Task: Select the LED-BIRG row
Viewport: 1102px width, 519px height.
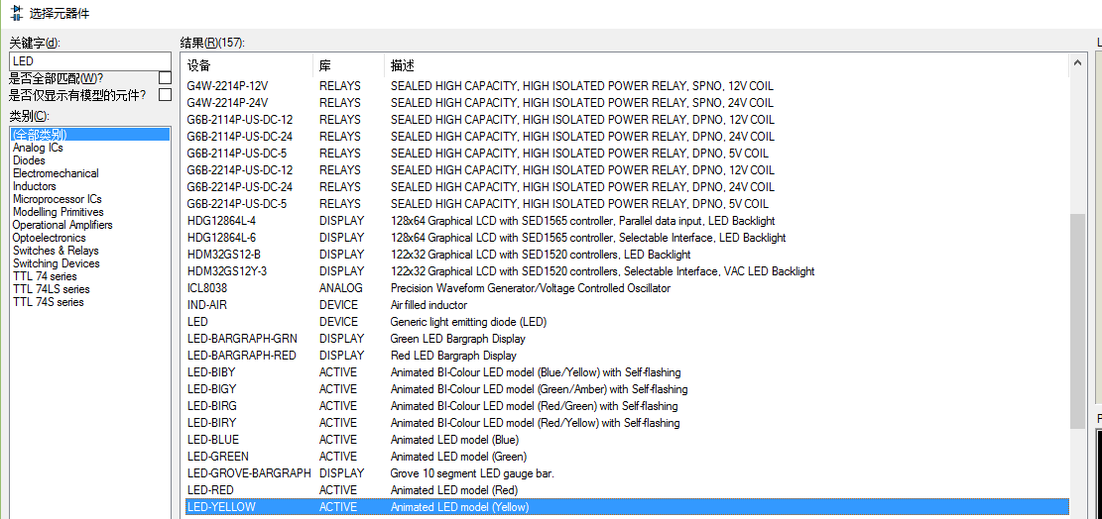Action: pyautogui.click(x=627, y=405)
